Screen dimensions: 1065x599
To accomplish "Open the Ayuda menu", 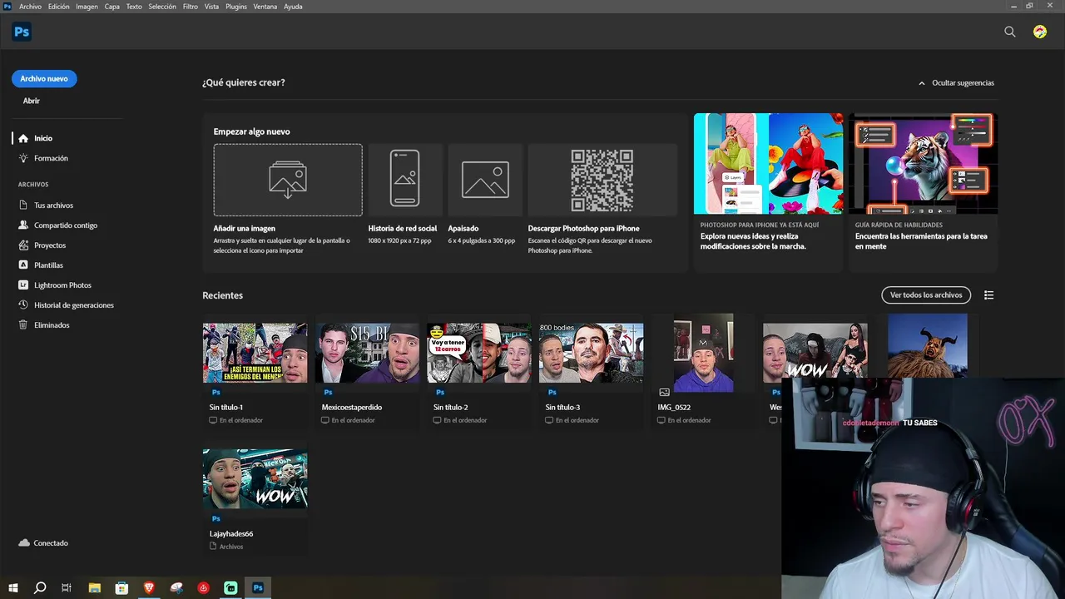I will [293, 7].
